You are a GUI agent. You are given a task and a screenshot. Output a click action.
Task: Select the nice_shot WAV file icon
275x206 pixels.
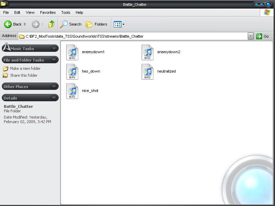coord(72,91)
